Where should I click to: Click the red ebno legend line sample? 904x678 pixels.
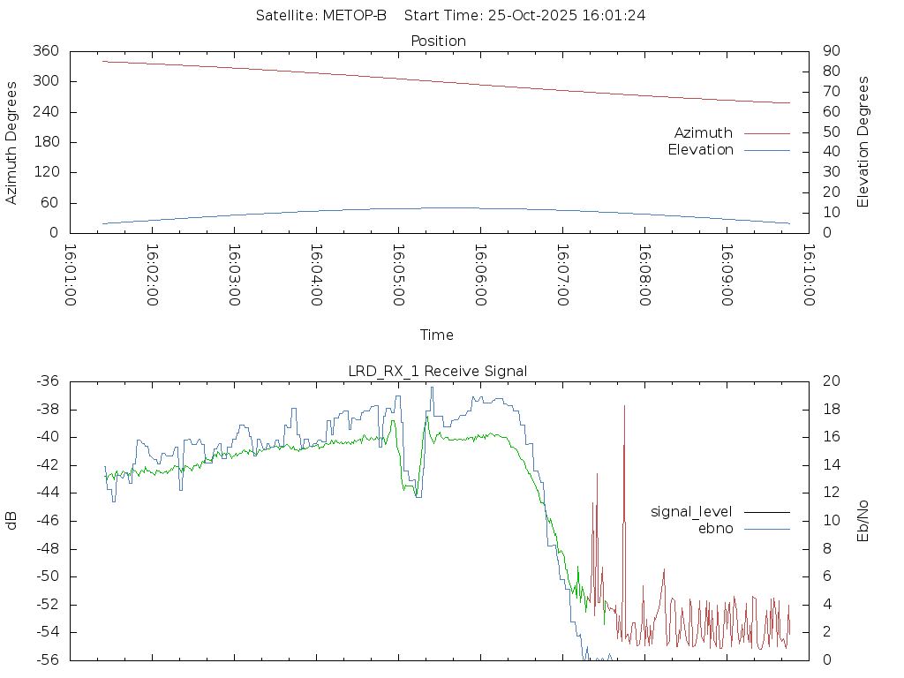[766, 529]
